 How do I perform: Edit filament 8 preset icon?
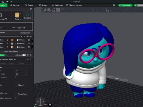(29, 40)
